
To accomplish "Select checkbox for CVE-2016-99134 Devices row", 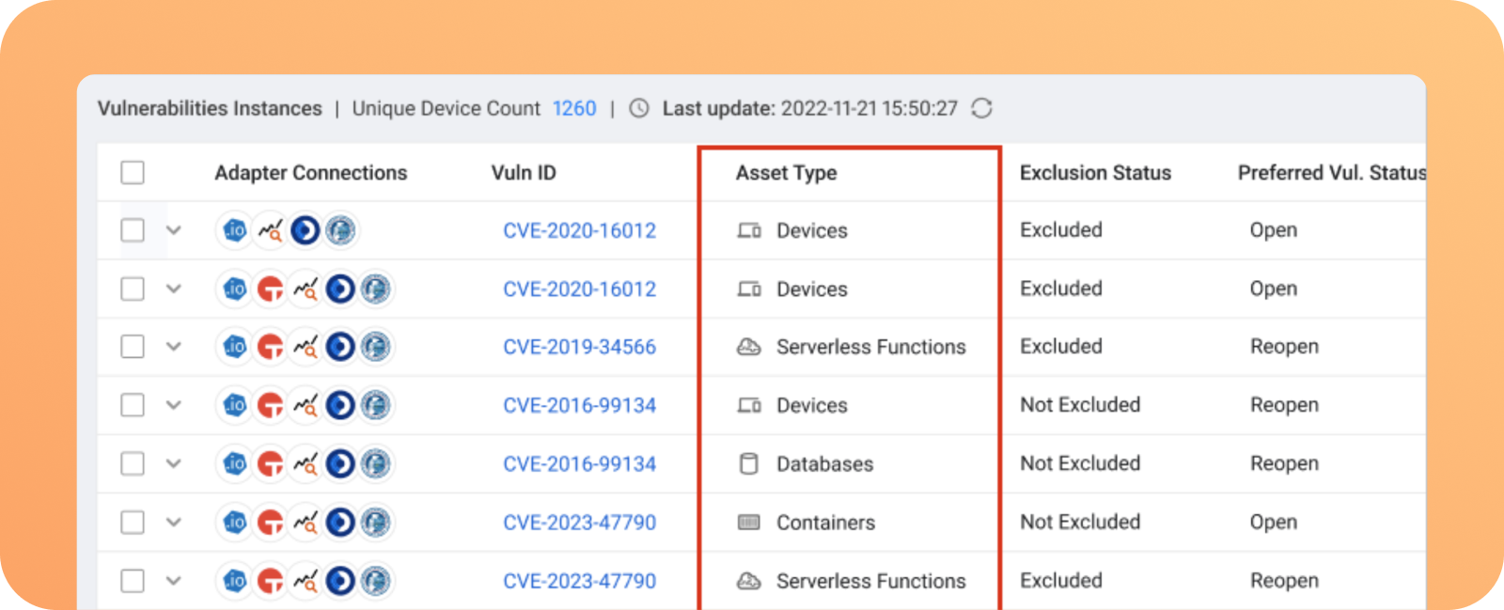I will 133,405.
